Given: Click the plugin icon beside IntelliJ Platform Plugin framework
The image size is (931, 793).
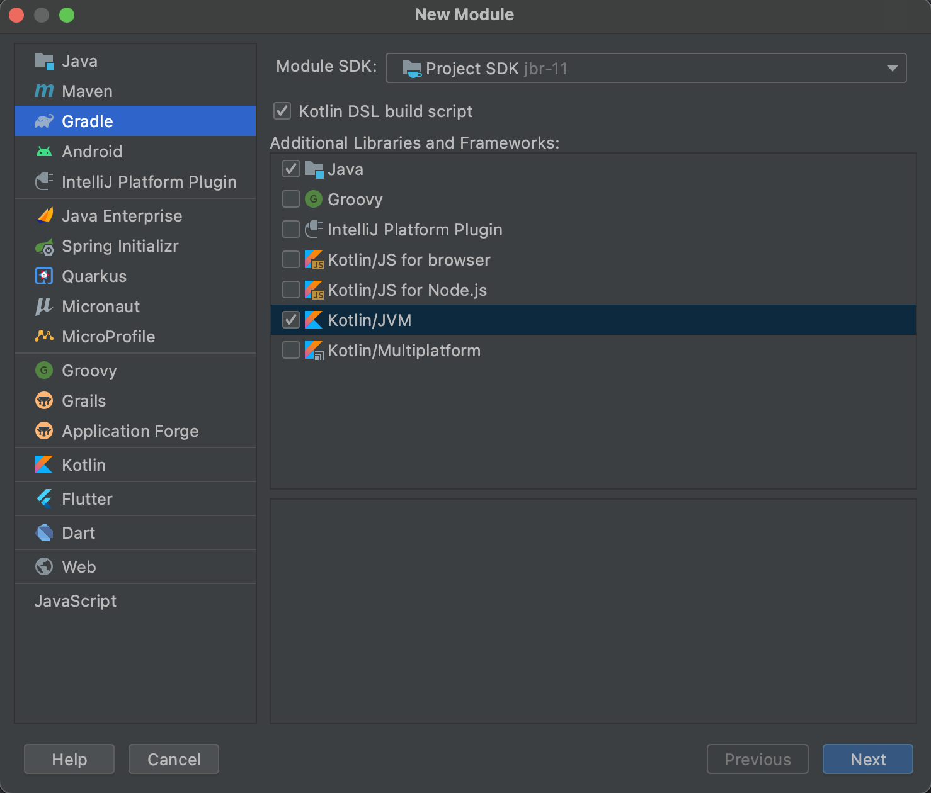Looking at the screenshot, I should (314, 230).
